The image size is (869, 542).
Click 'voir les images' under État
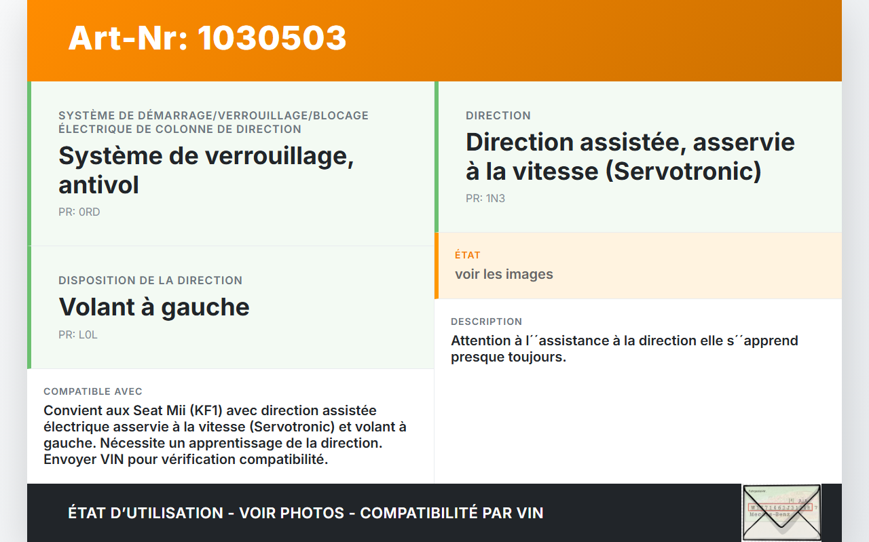point(504,274)
